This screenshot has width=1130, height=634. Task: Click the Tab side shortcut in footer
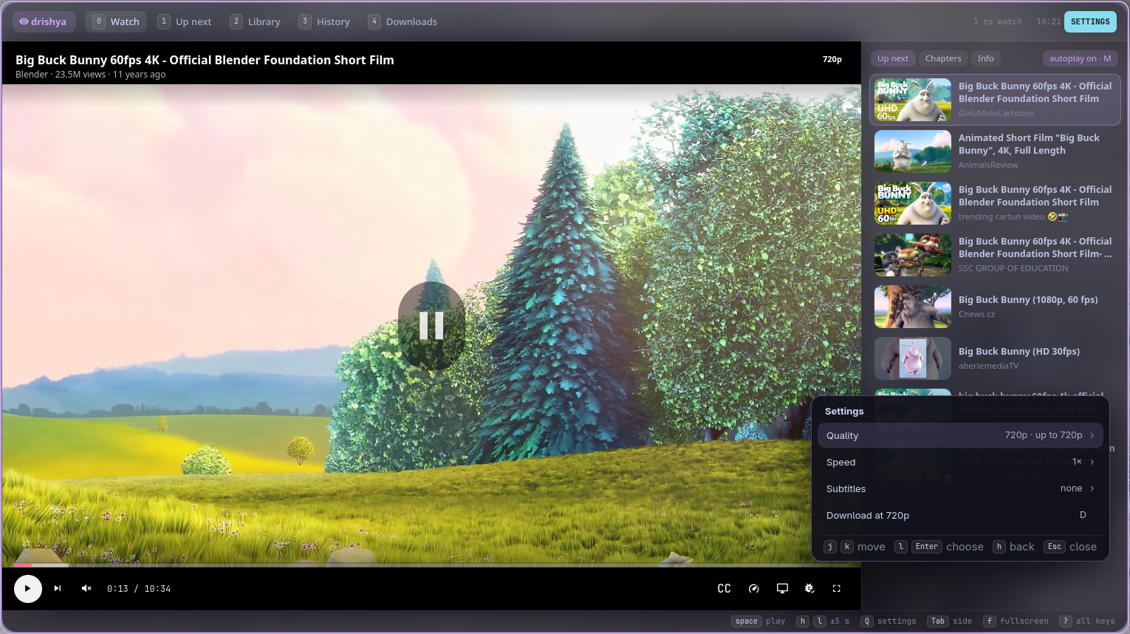[x=950, y=621]
